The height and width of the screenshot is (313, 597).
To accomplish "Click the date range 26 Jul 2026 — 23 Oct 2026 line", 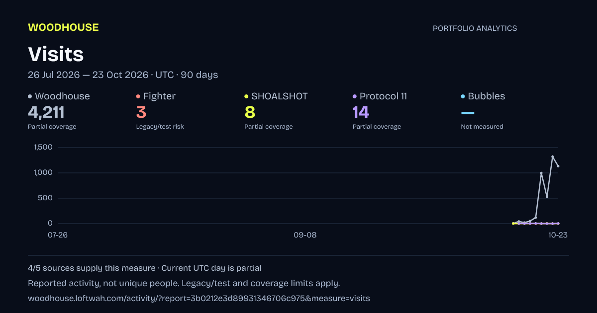I will (x=123, y=75).
